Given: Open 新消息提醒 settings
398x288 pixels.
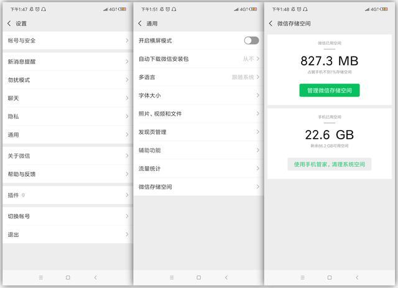Looking at the screenshot, I should coord(68,62).
